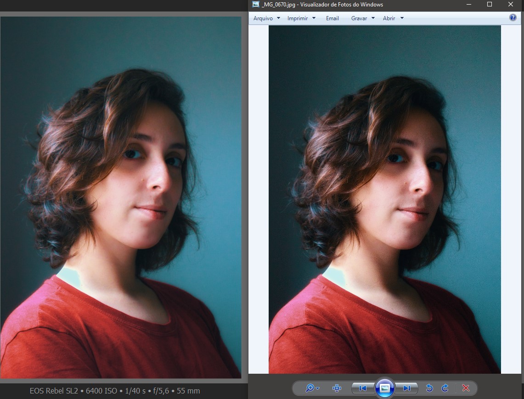
Task: Go to the previous photo
Action: [362, 388]
